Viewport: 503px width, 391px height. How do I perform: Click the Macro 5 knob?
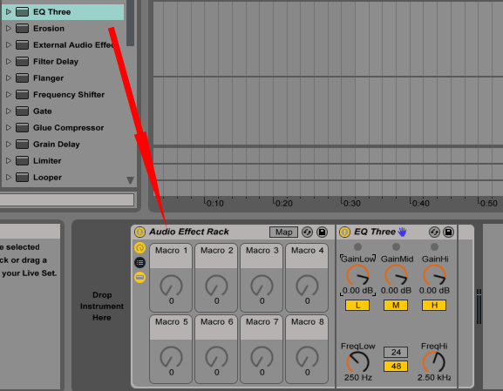(x=172, y=357)
